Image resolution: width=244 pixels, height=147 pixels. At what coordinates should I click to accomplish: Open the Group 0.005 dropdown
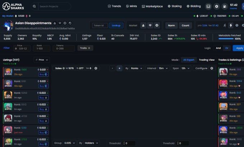coord(65,143)
